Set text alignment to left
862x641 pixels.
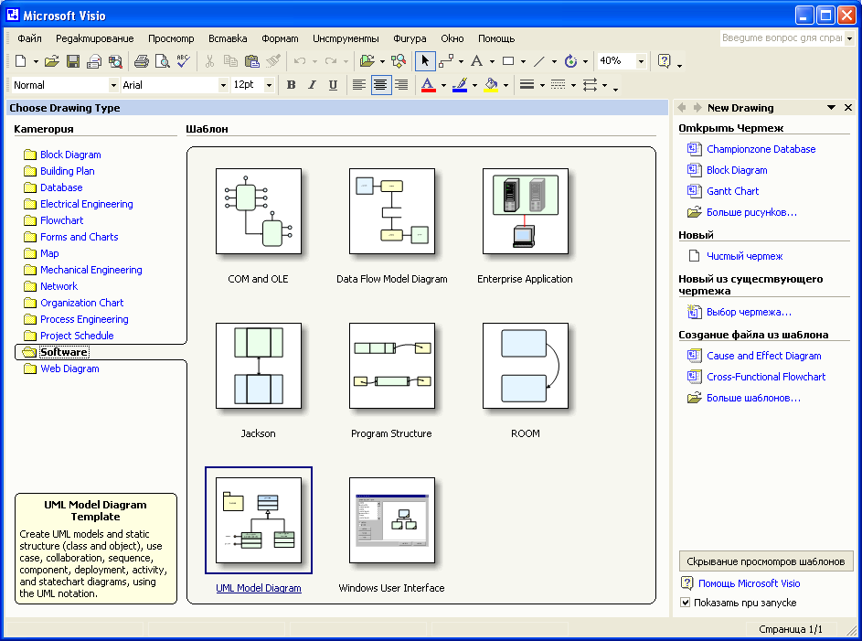(359, 85)
